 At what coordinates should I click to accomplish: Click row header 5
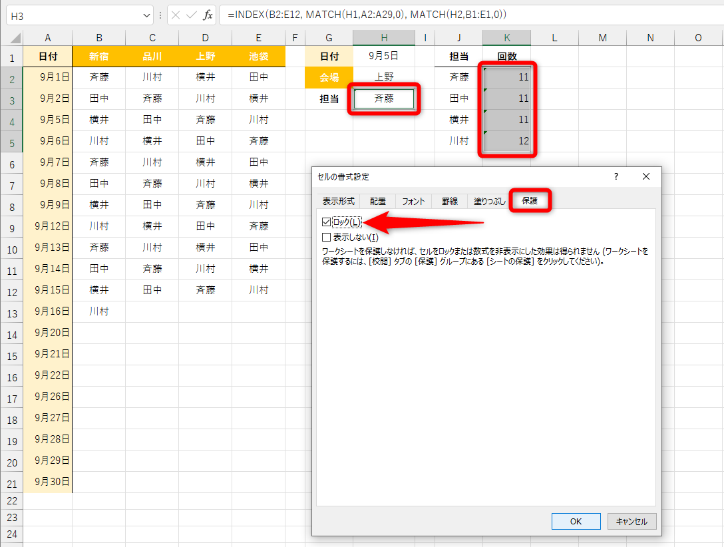pyautogui.click(x=12, y=141)
